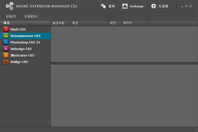Click the question mark help icon

153,6
